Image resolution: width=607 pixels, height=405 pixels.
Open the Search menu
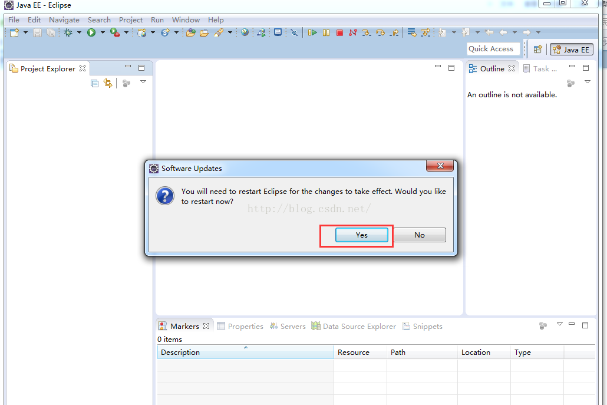(99, 19)
